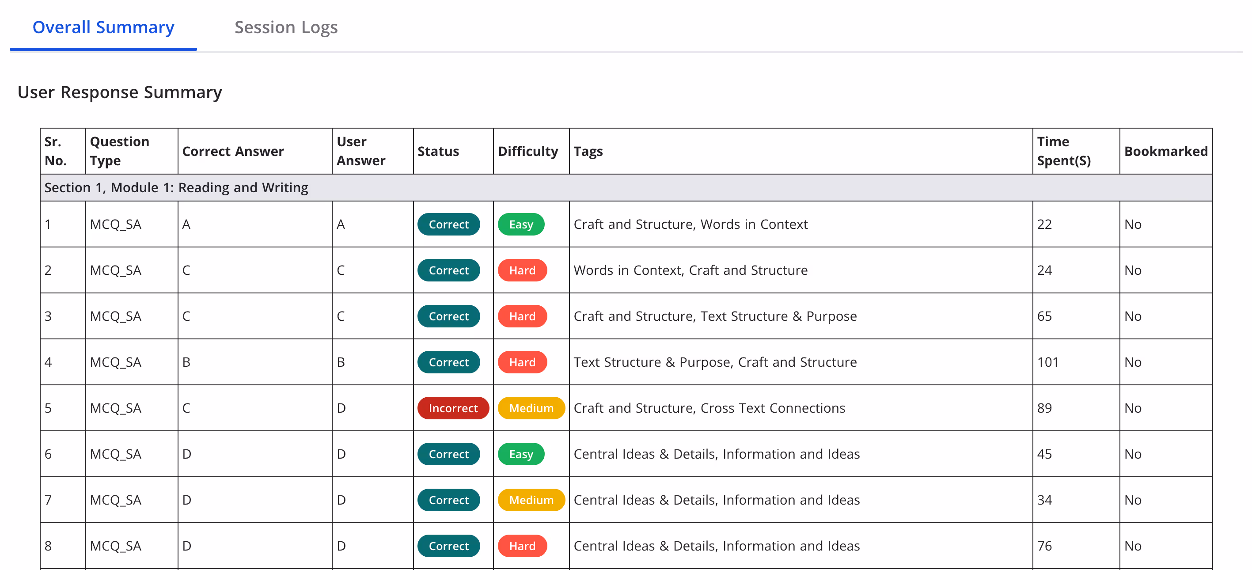This screenshot has height=570, width=1252.
Task: Select the User Answer column header
Action: pos(372,151)
